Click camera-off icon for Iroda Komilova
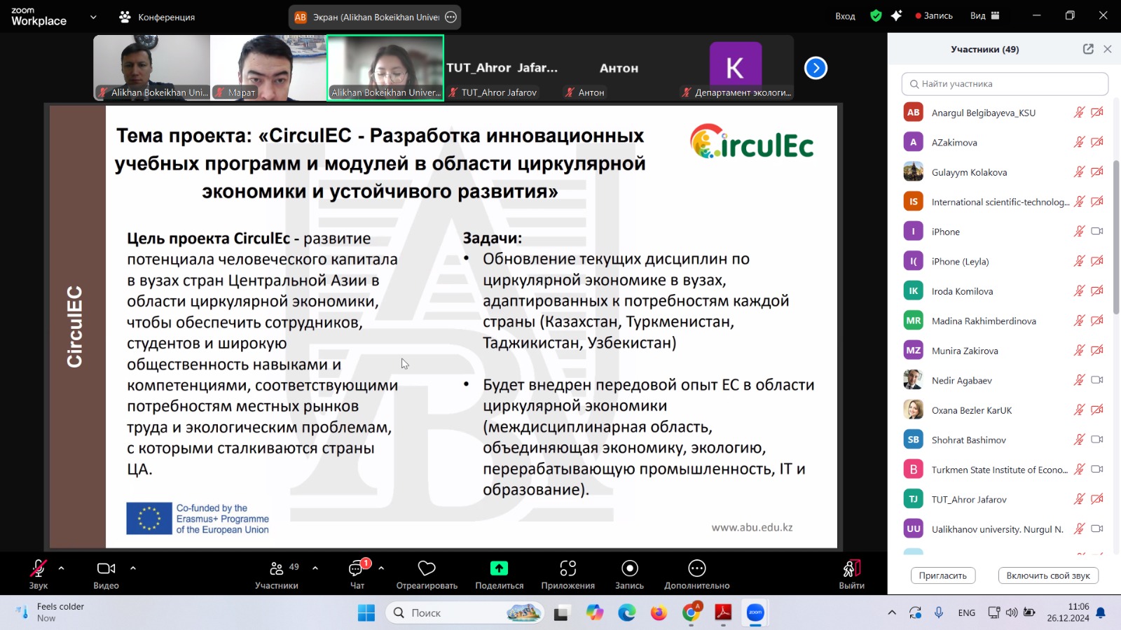 click(1097, 290)
